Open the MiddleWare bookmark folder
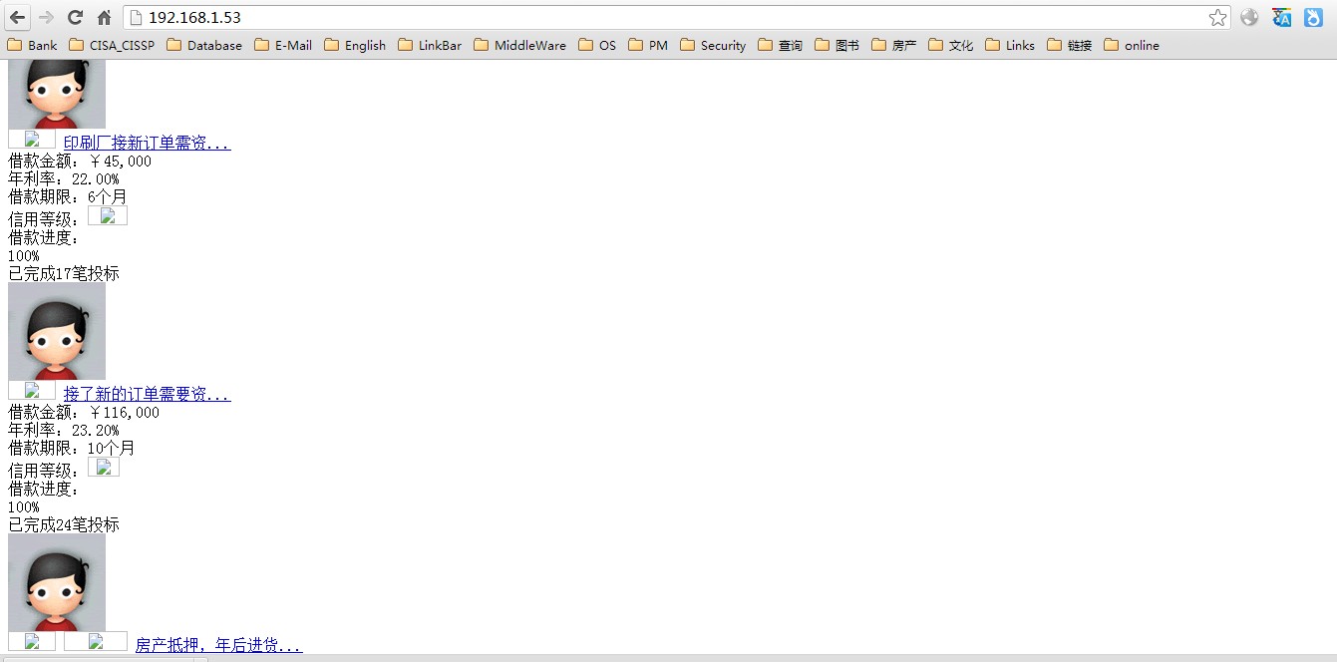This screenshot has width=1337, height=662. (x=519, y=45)
